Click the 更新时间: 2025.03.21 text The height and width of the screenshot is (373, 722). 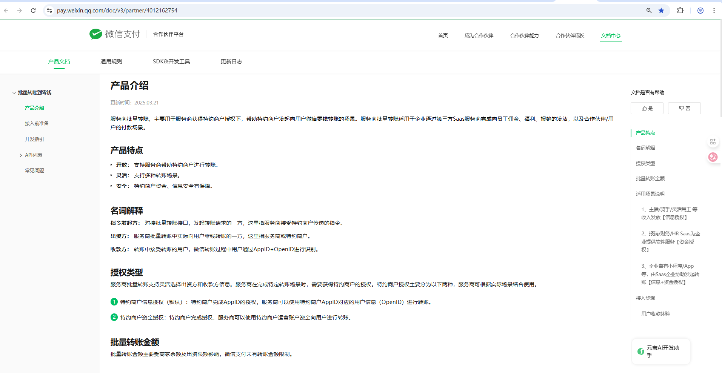(x=134, y=103)
